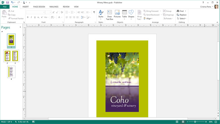Switch to the MAILINGS tab
220x124 pixels.
click(x=54, y=6)
